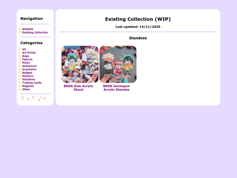Click the star bullet next to Wishlist
The image size is (237, 178).
[x=19, y=29]
